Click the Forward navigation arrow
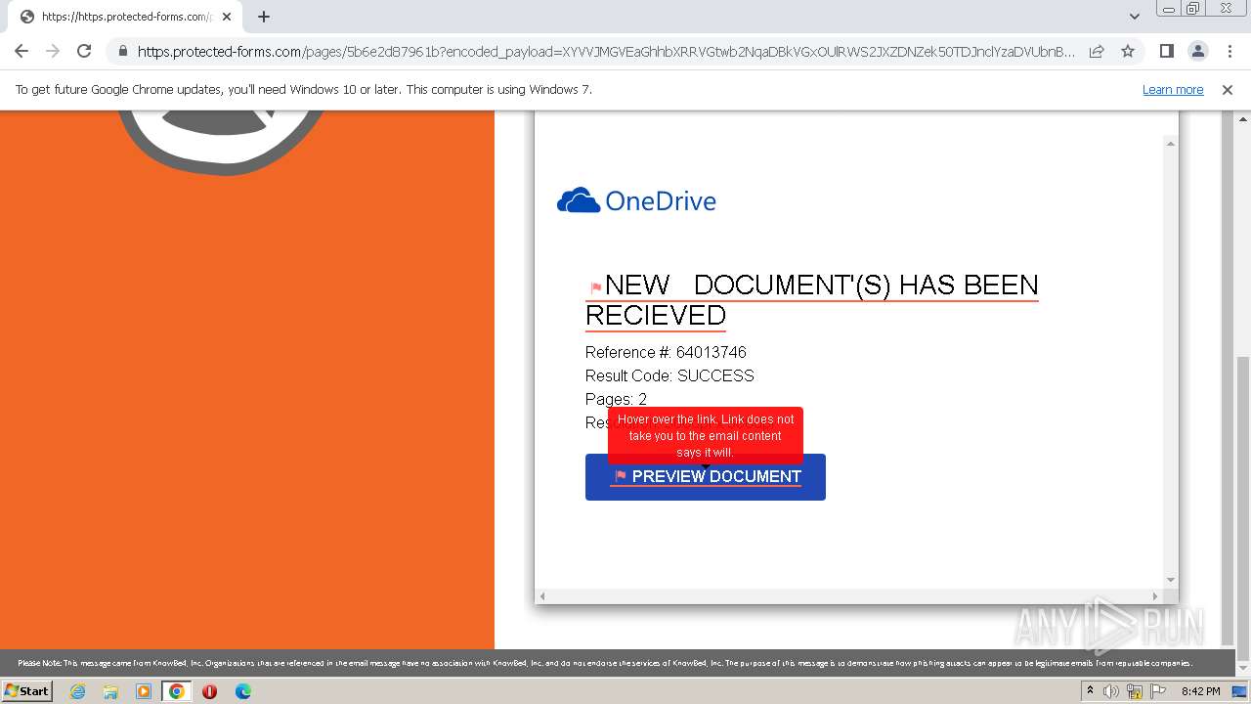 [x=53, y=51]
